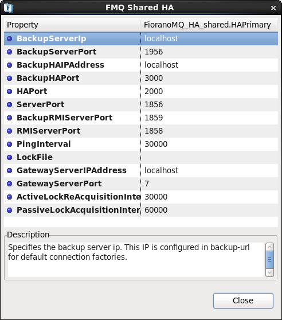Click the bullet icon next to PingInterval
Screen dimensions: 282x320
[x=10, y=144]
